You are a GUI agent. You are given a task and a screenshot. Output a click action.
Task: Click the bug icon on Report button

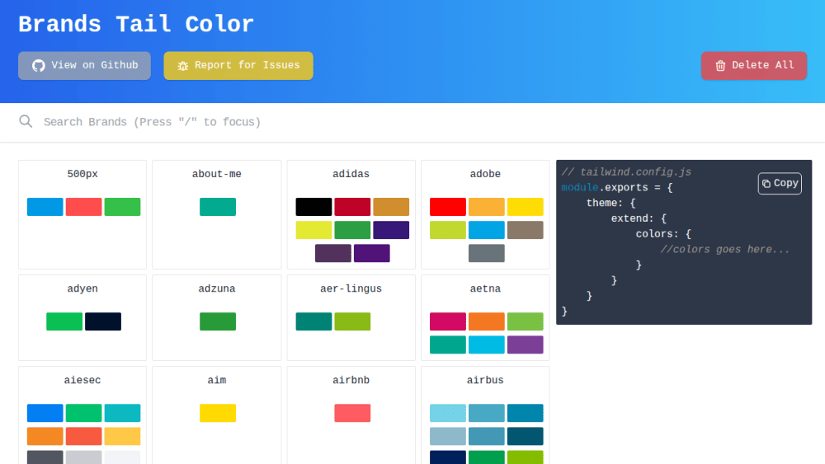(x=182, y=66)
